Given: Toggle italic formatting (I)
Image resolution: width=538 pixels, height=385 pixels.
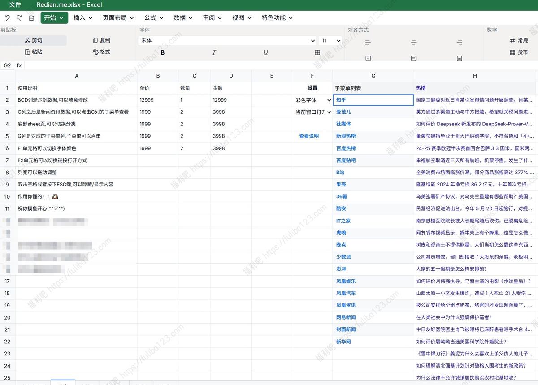Looking at the screenshot, I should pyautogui.click(x=214, y=52).
